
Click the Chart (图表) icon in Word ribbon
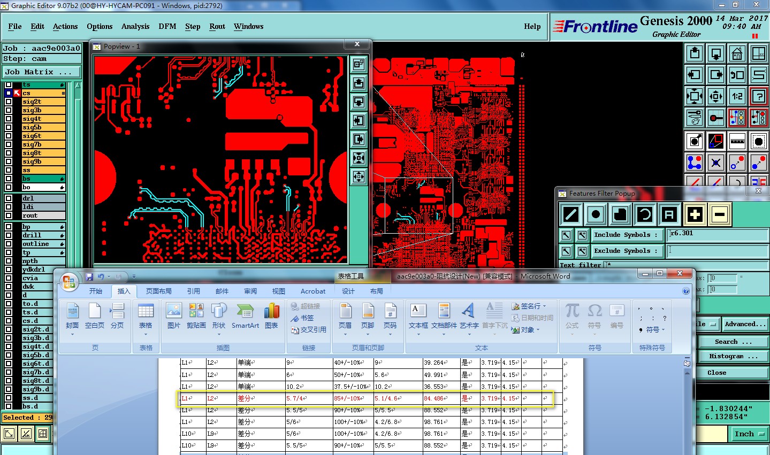[x=271, y=317]
